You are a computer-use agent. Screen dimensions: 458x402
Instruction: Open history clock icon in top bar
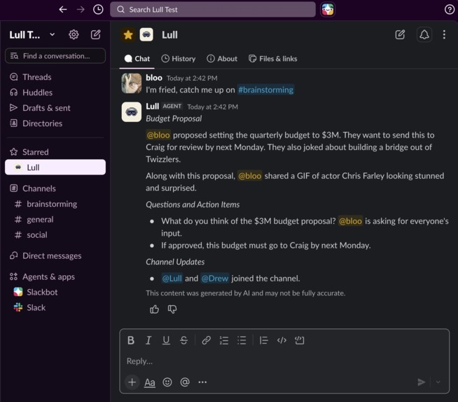point(98,10)
